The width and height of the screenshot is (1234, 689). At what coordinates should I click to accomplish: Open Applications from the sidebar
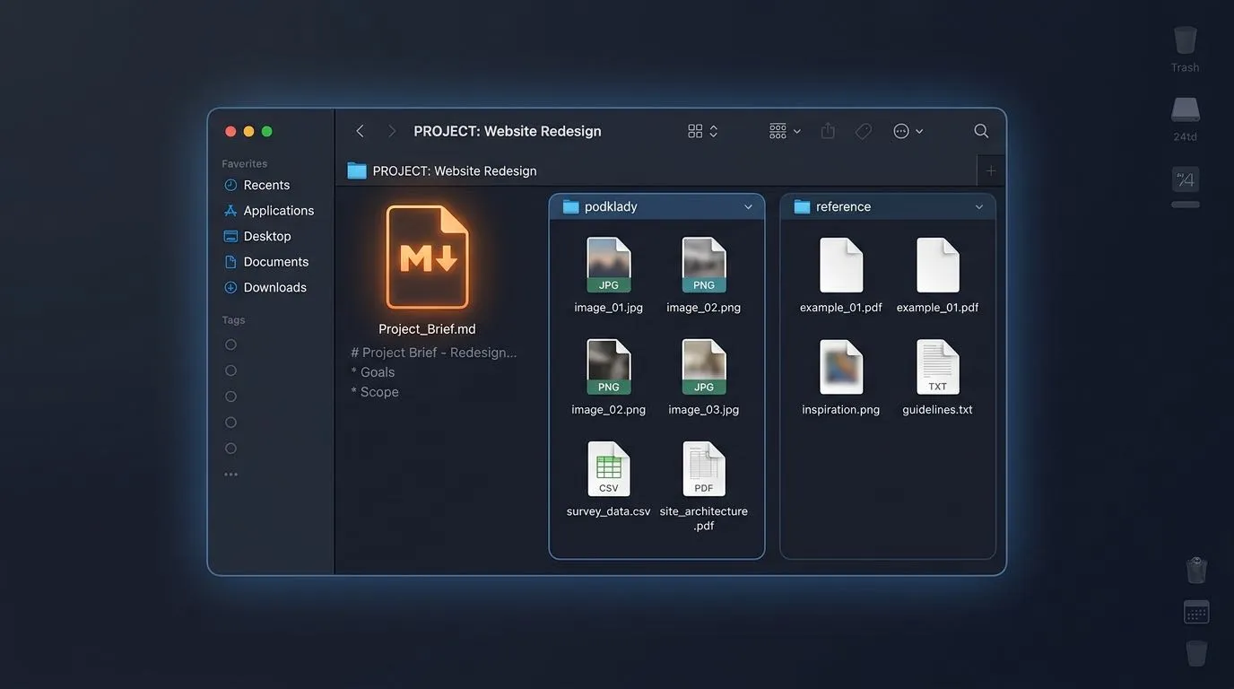pyautogui.click(x=268, y=211)
